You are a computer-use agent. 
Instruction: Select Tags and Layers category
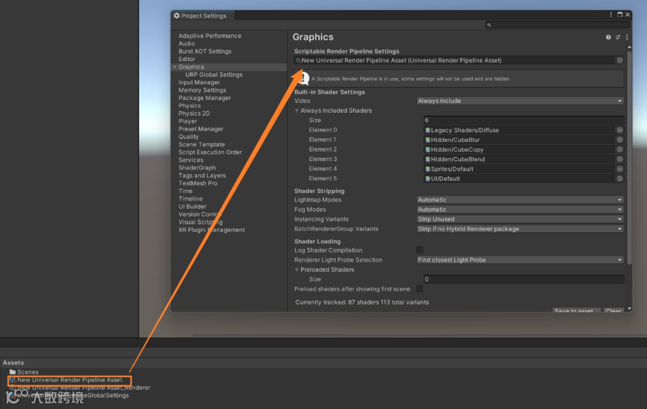point(202,175)
